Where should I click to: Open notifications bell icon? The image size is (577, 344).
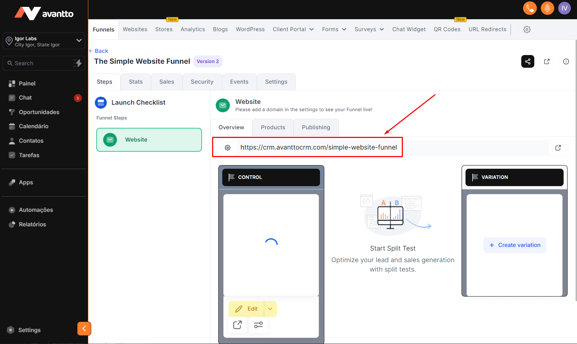click(547, 8)
